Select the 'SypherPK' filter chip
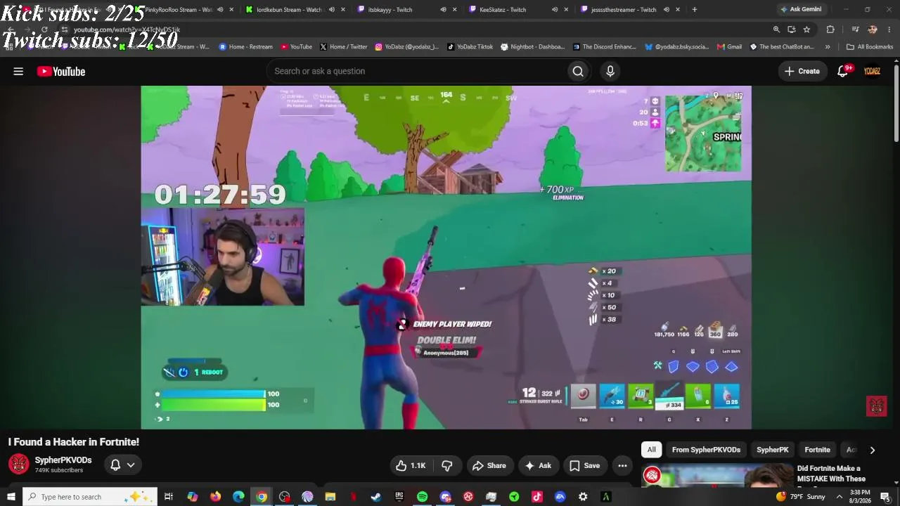900x506 pixels. point(773,450)
